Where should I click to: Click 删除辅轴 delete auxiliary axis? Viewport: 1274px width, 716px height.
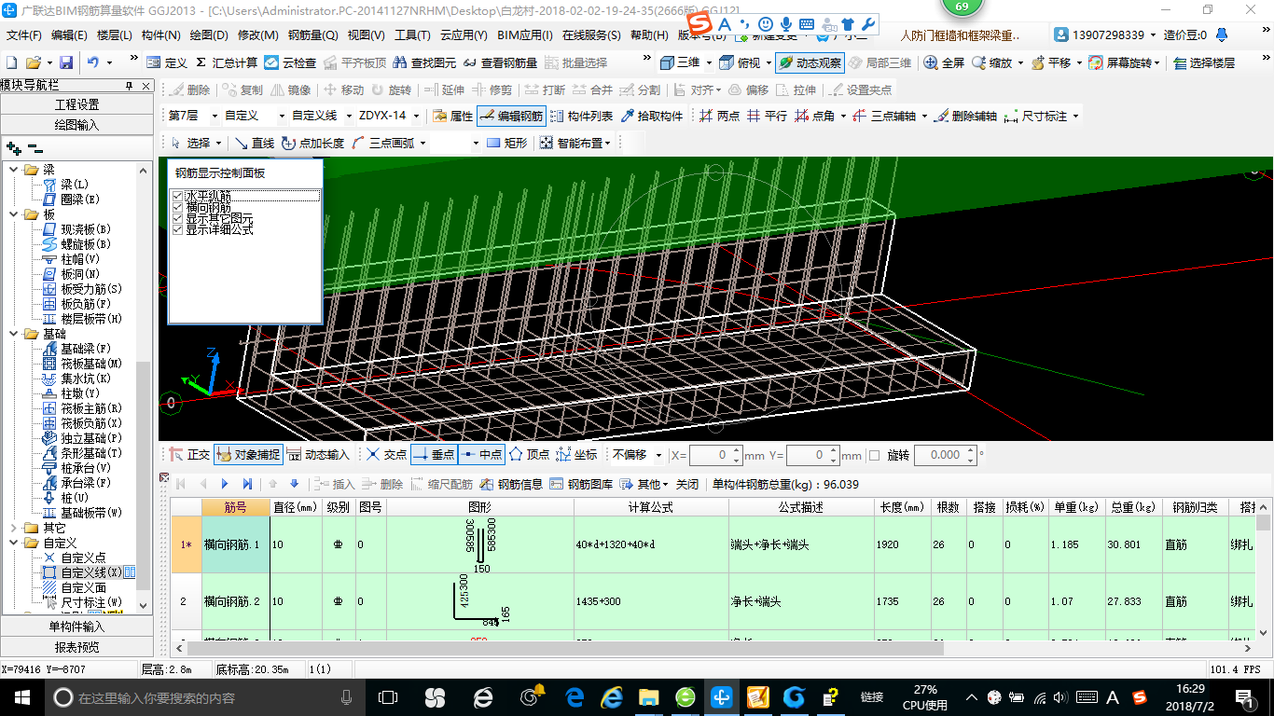(x=966, y=116)
